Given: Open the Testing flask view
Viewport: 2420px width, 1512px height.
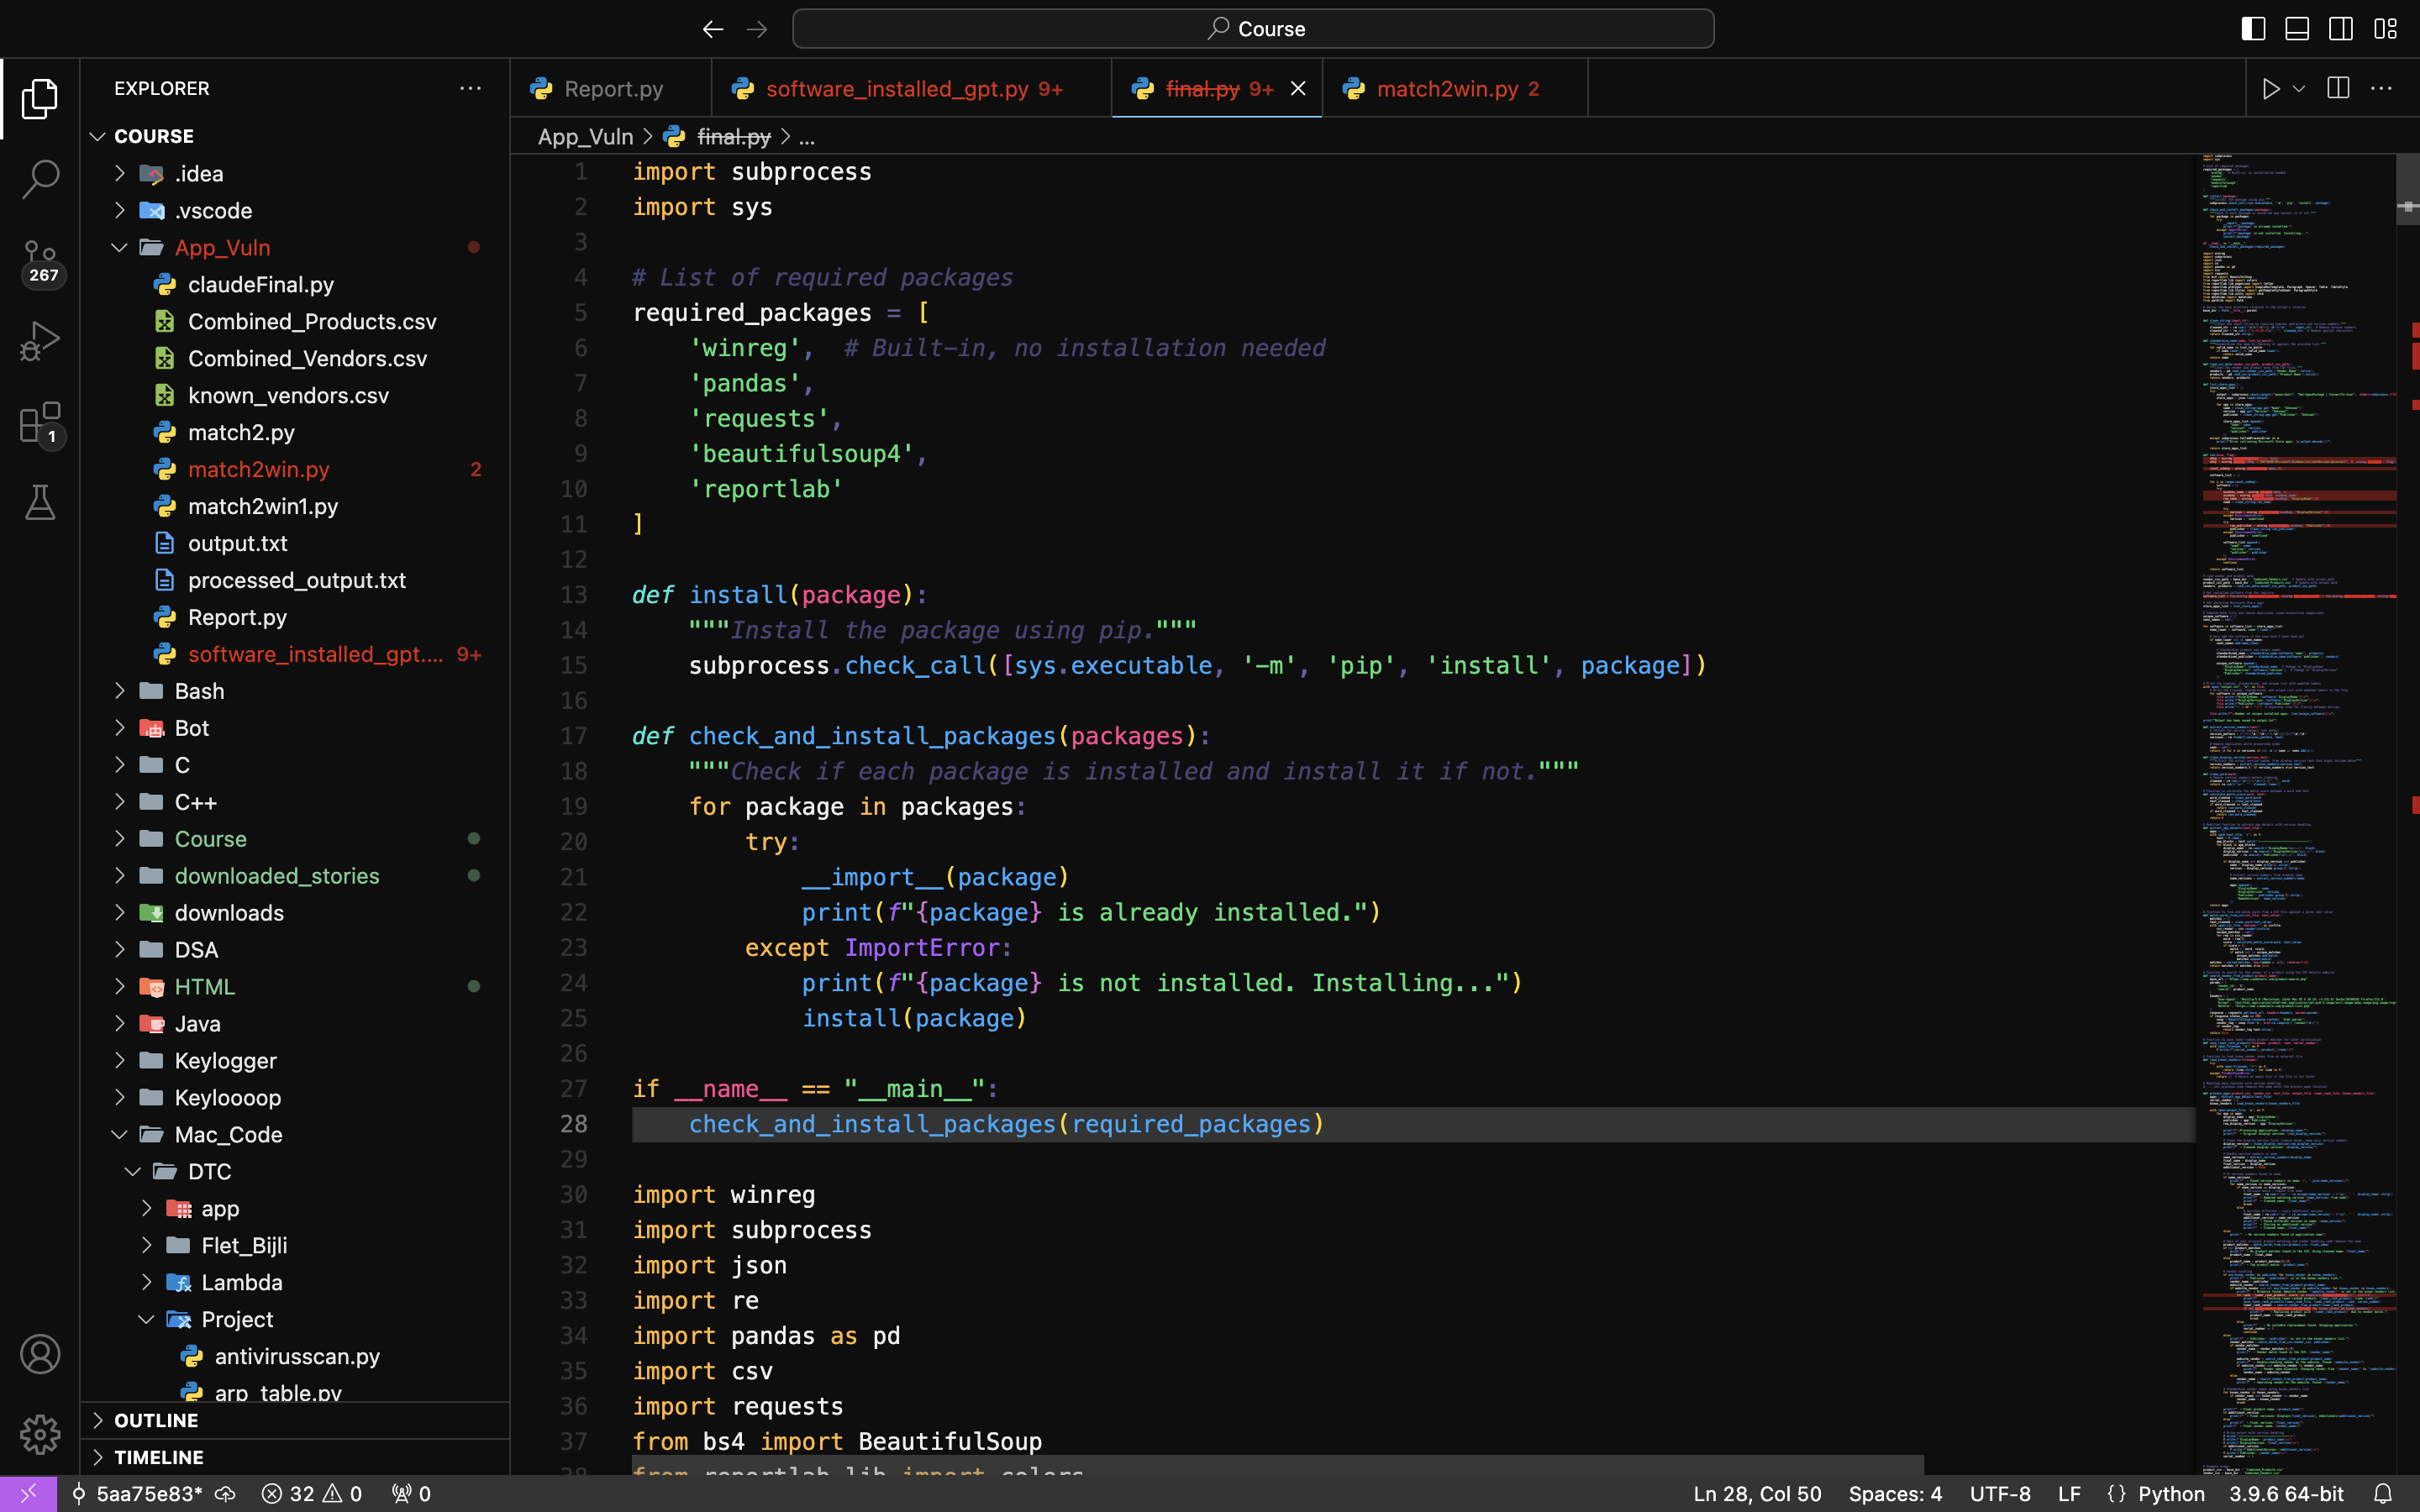Looking at the screenshot, I should coord(40,503).
